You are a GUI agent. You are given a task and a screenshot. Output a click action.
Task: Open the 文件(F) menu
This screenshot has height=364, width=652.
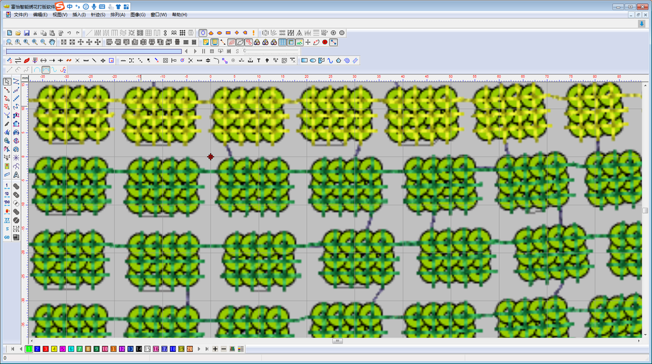(x=20, y=15)
